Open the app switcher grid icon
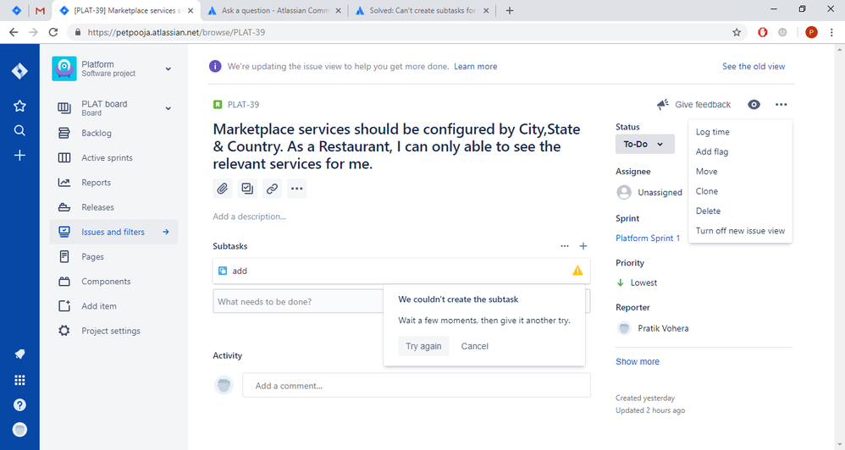This screenshot has height=450, width=845. (19, 380)
